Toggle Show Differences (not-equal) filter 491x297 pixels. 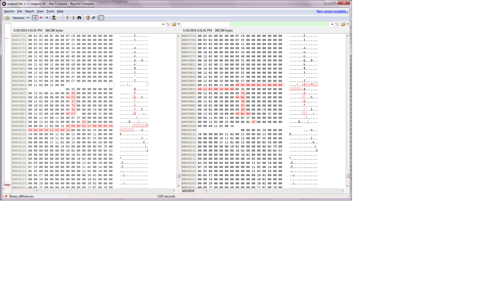pos(41,18)
